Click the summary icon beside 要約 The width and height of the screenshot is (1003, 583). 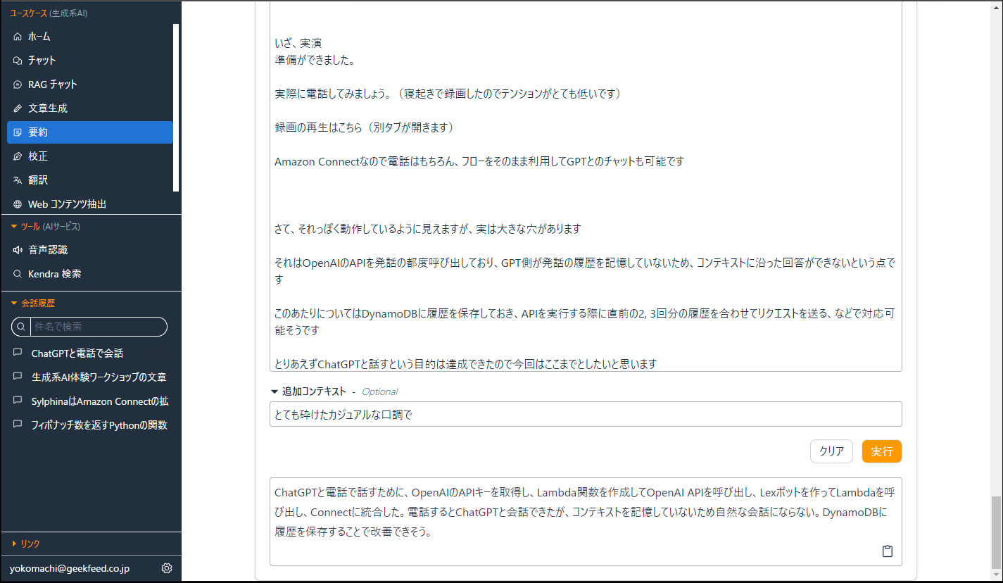(18, 132)
